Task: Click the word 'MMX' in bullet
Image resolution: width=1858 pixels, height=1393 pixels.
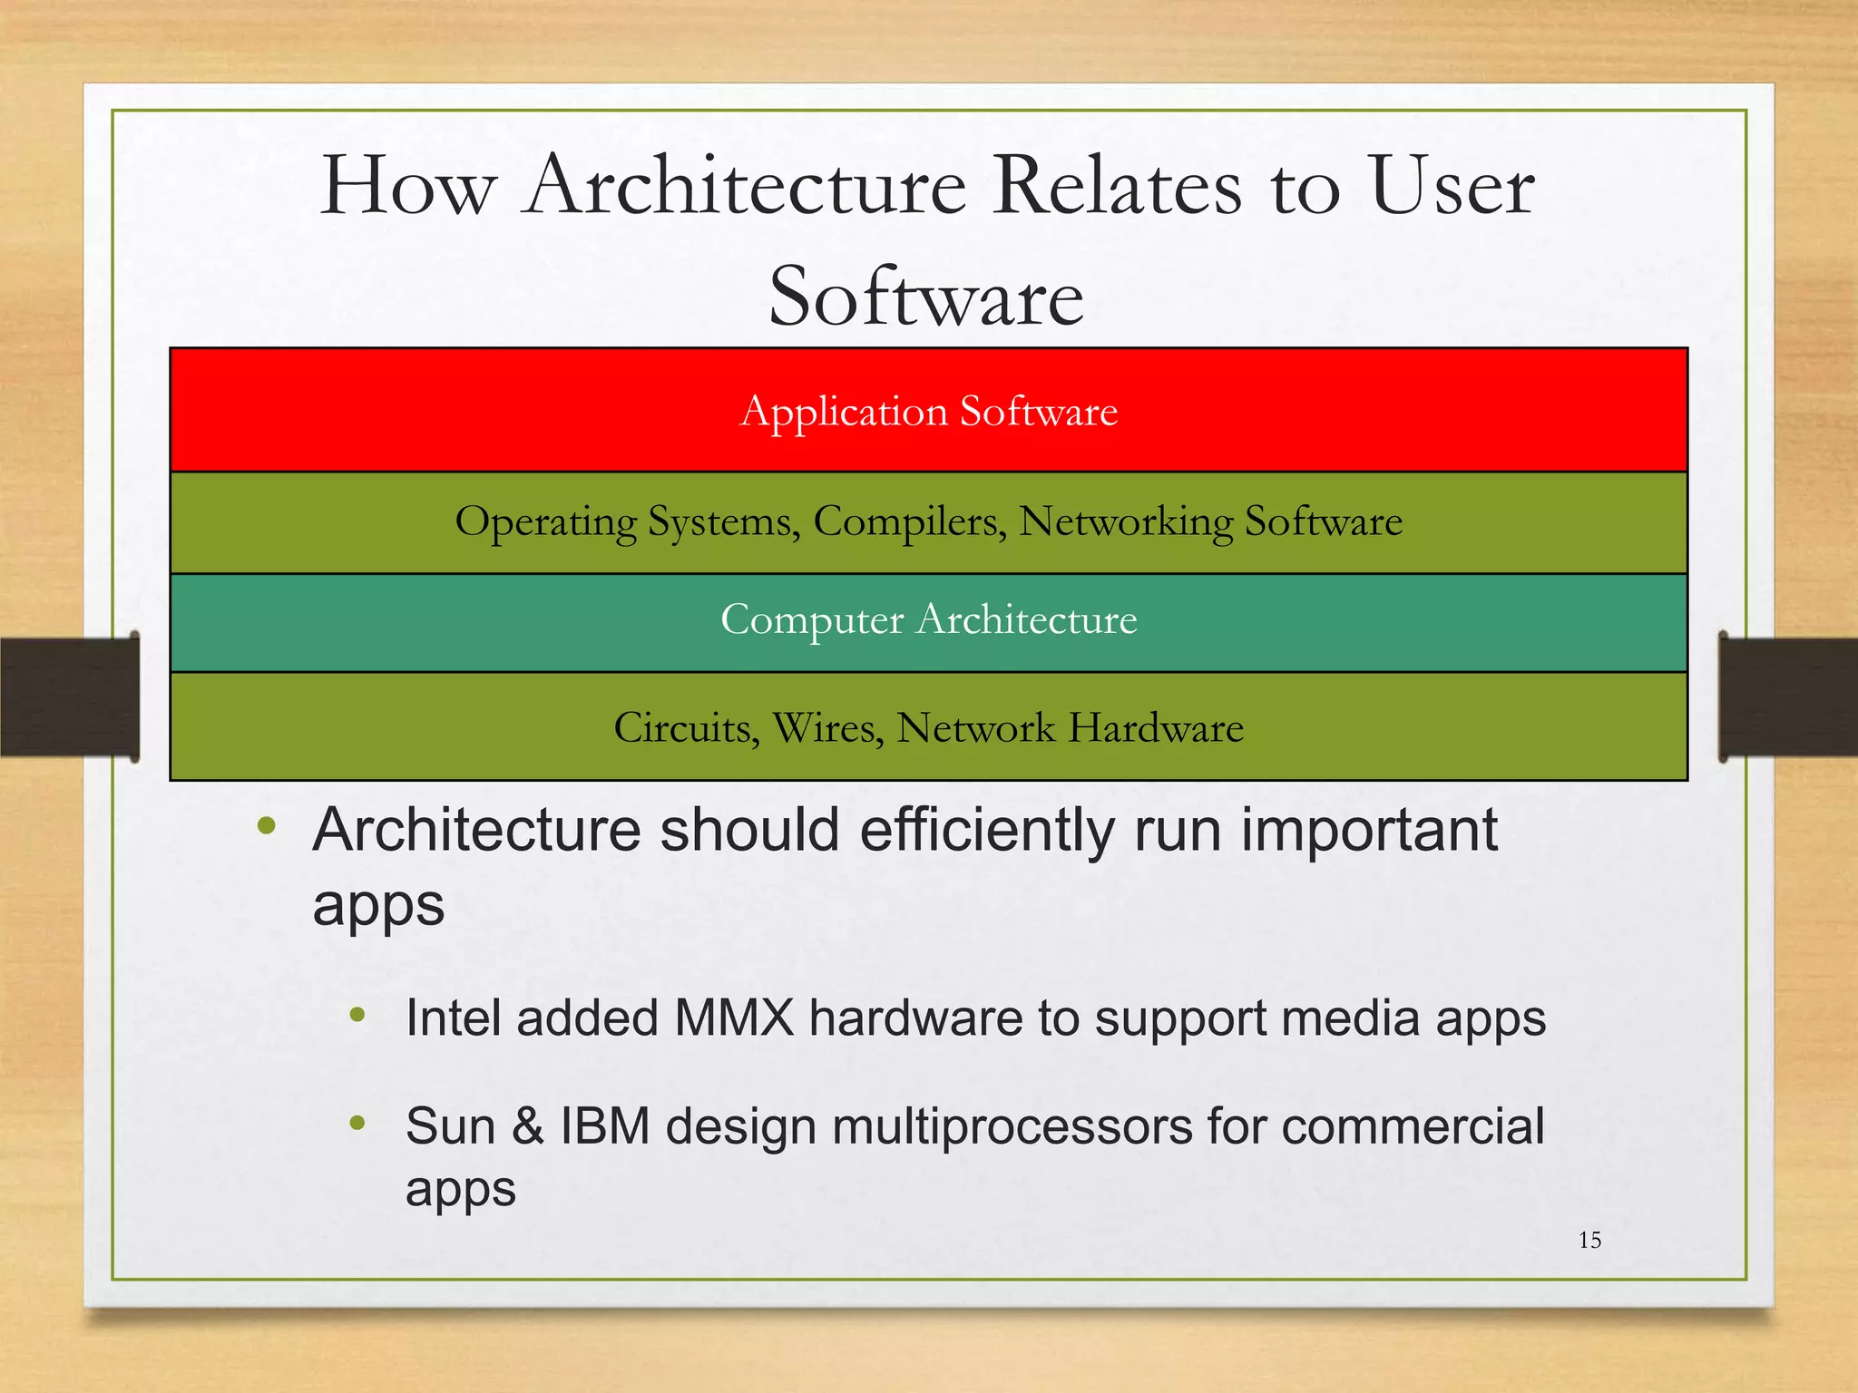Action: 734,1018
